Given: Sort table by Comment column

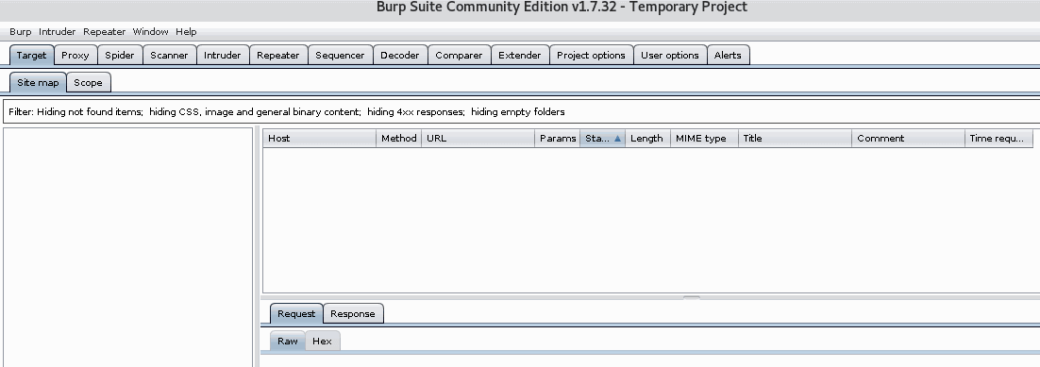Looking at the screenshot, I should click(x=909, y=138).
